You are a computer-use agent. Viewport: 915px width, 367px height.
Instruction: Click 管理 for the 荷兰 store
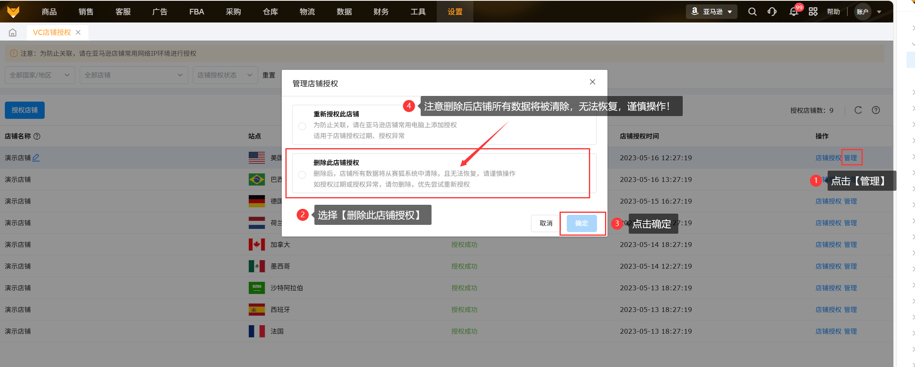pyautogui.click(x=851, y=223)
